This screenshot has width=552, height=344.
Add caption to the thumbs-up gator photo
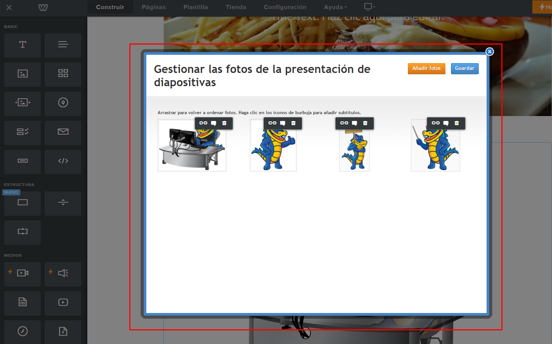(283, 123)
